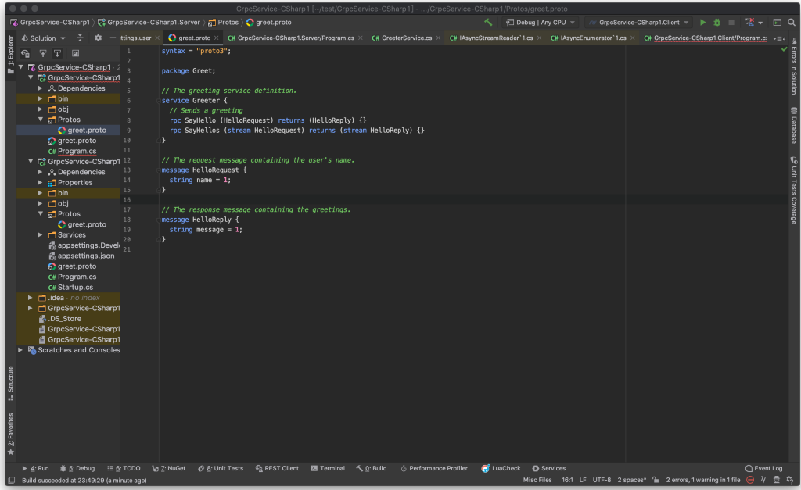Open the LuaCheck tool window

(501, 468)
